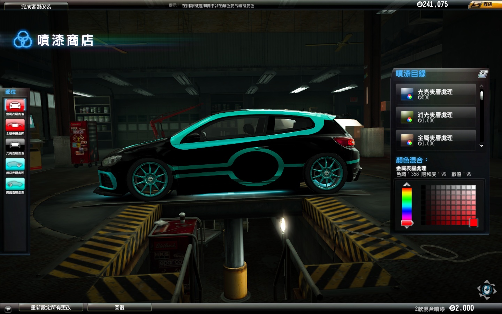Click the 顏色混合 color mixer heading
Viewport: 502px width, 314px height.
tap(411, 160)
